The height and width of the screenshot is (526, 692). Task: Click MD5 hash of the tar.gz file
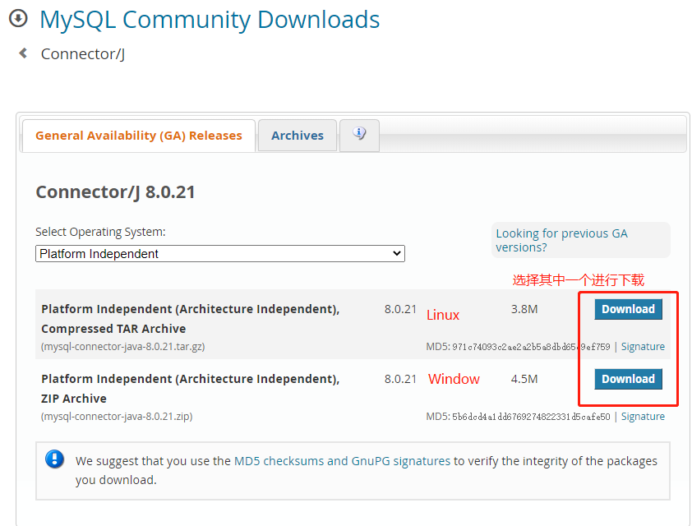pyautogui.click(x=531, y=347)
